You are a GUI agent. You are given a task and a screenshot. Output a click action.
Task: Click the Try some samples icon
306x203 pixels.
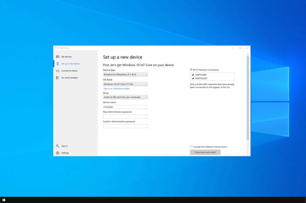click(58, 77)
